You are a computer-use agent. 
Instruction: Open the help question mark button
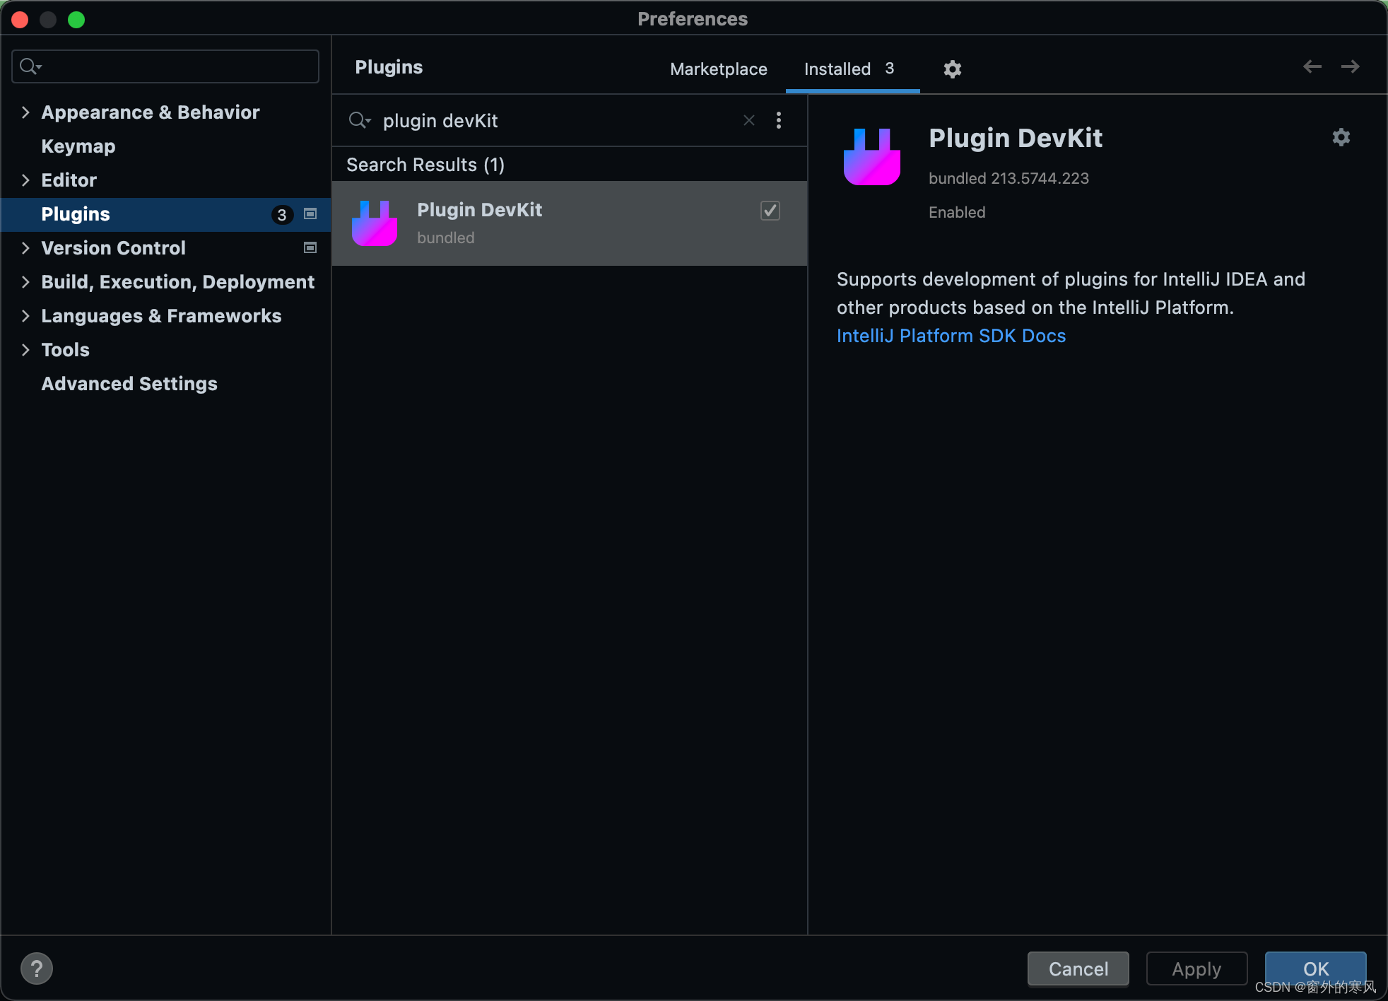click(x=36, y=968)
